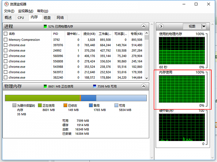Check the Memory Compression process box
Viewport: 217px width, 162px height.
[5, 40]
